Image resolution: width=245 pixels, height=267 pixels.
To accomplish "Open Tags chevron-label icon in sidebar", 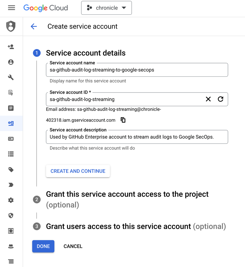I will tap(11, 185).
